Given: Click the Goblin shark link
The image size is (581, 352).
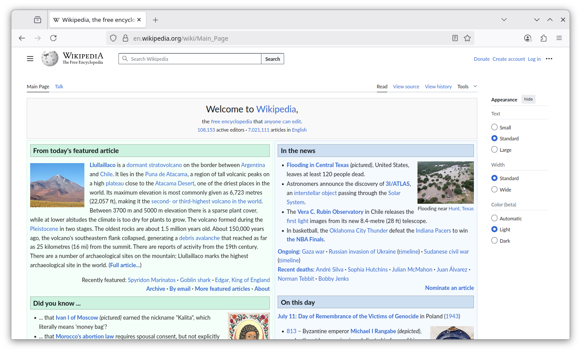Looking at the screenshot, I should click(x=195, y=280).
